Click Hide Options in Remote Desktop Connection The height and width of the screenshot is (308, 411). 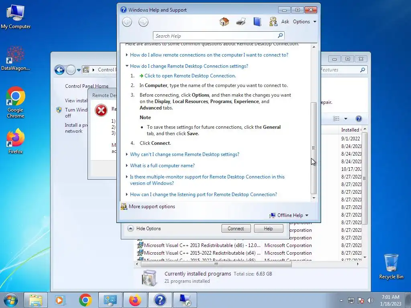tap(144, 228)
